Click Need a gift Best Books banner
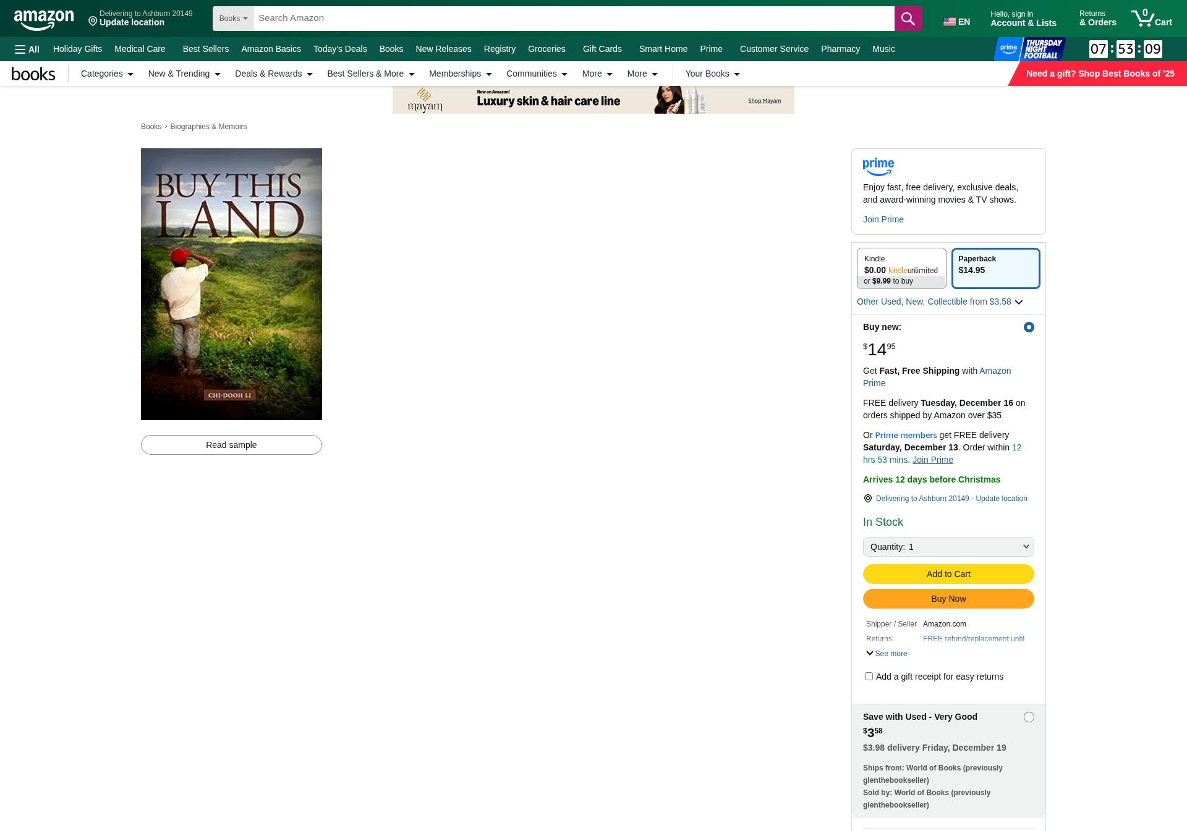Image resolution: width=1187 pixels, height=831 pixels. [x=1097, y=74]
